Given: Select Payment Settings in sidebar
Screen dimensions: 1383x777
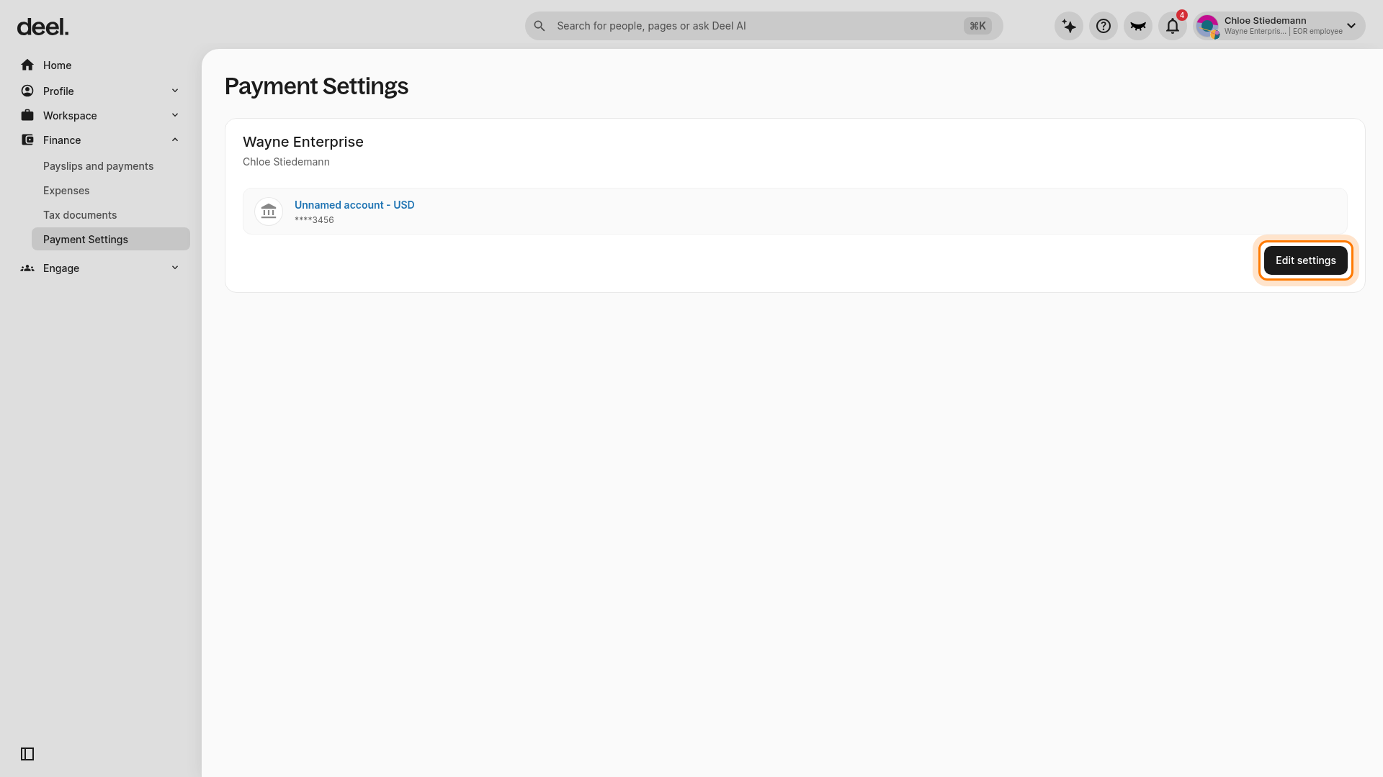Looking at the screenshot, I should [x=111, y=239].
